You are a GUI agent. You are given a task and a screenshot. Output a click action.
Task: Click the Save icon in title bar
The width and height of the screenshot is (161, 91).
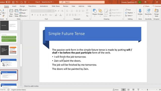13,2
